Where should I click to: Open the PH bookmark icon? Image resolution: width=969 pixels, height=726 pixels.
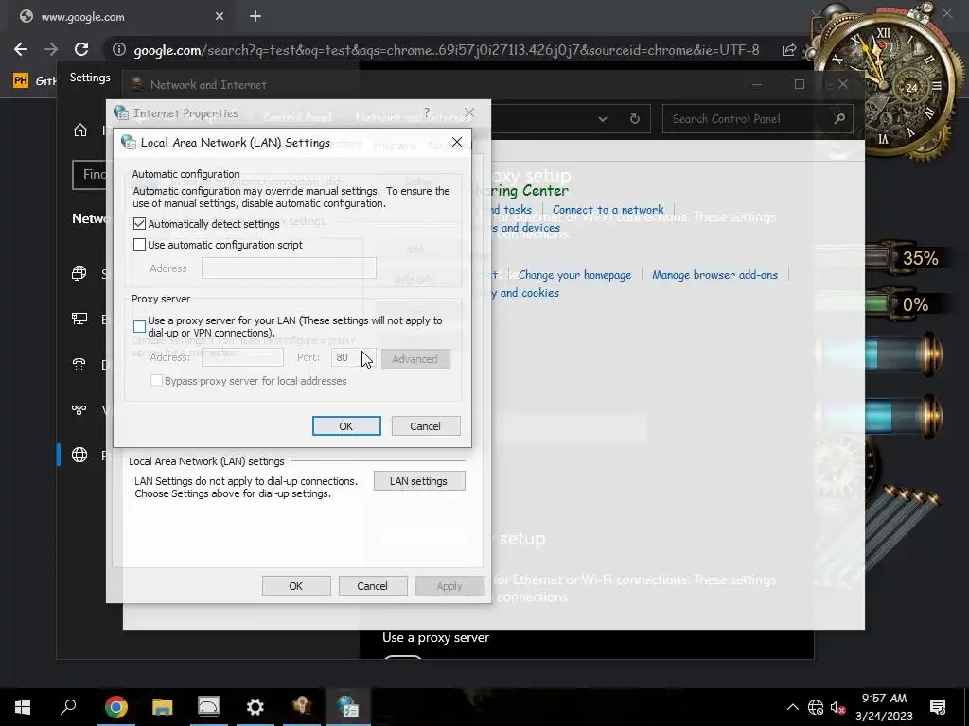pyautogui.click(x=21, y=80)
